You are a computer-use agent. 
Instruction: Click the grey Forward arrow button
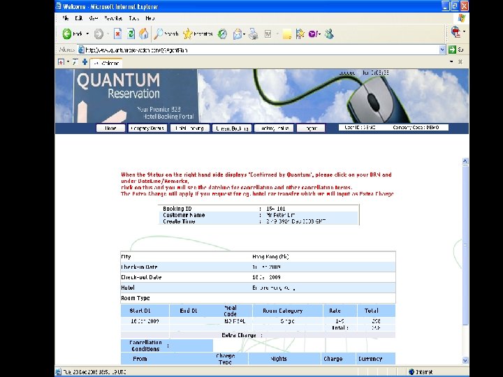point(99,34)
